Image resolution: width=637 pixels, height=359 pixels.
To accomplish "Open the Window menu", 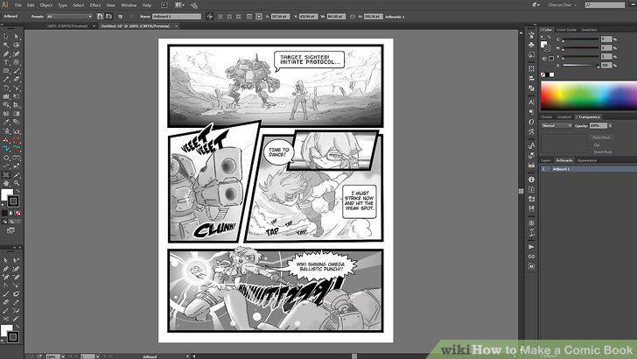I will [x=129, y=5].
